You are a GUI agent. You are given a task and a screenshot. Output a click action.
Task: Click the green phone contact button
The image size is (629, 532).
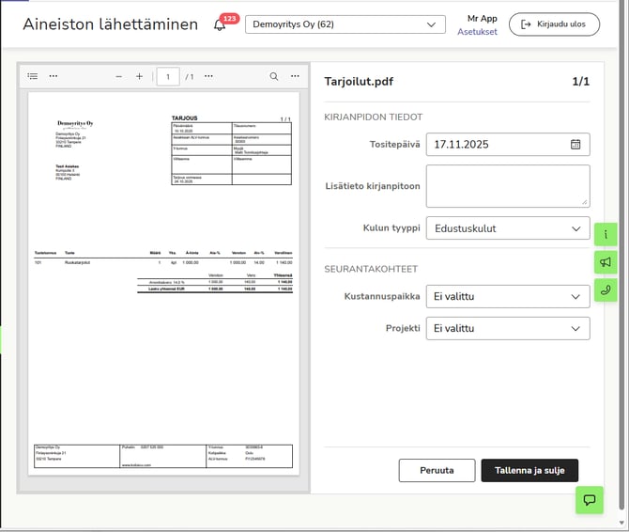click(x=606, y=289)
